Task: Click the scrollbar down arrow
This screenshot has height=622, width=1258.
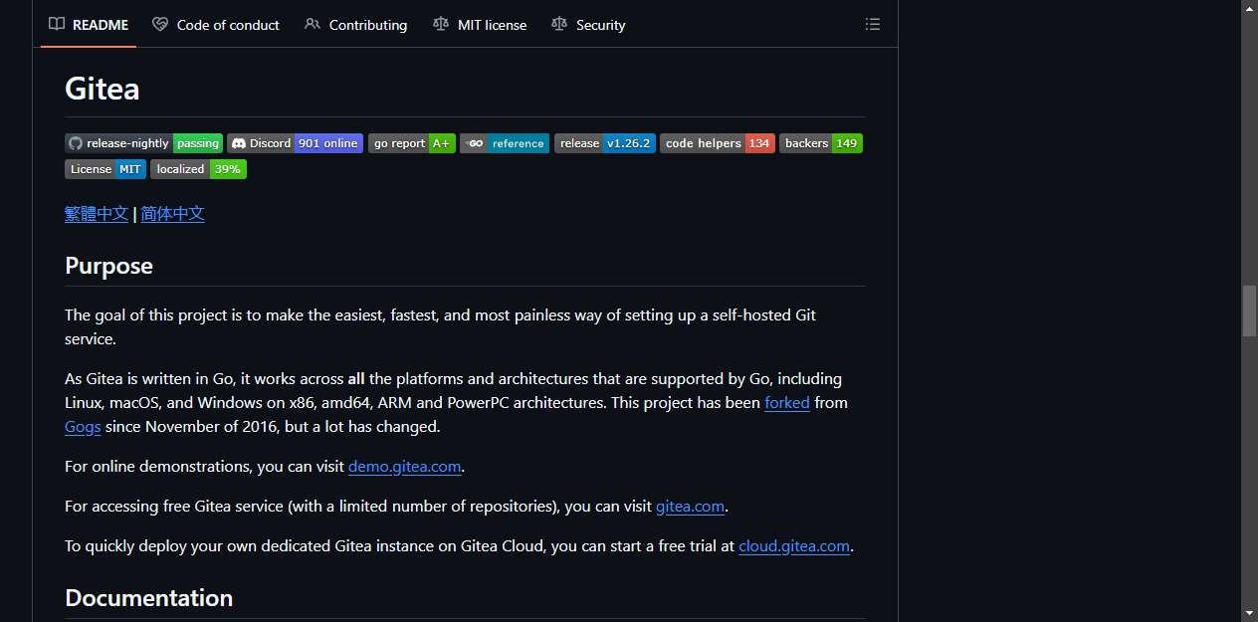Action: pos(1249,613)
